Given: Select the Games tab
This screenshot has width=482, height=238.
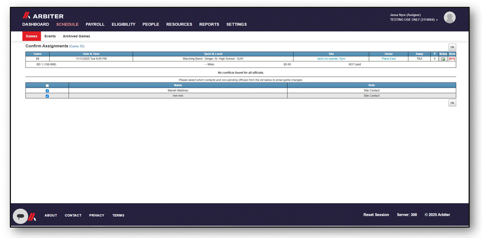Looking at the screenshot, I should click(x=32, y=36).
